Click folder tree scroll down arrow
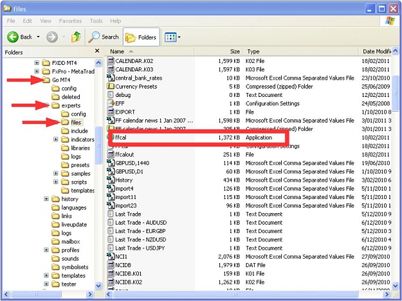Viewport: 402px width, 301px height. pos(98,286)
